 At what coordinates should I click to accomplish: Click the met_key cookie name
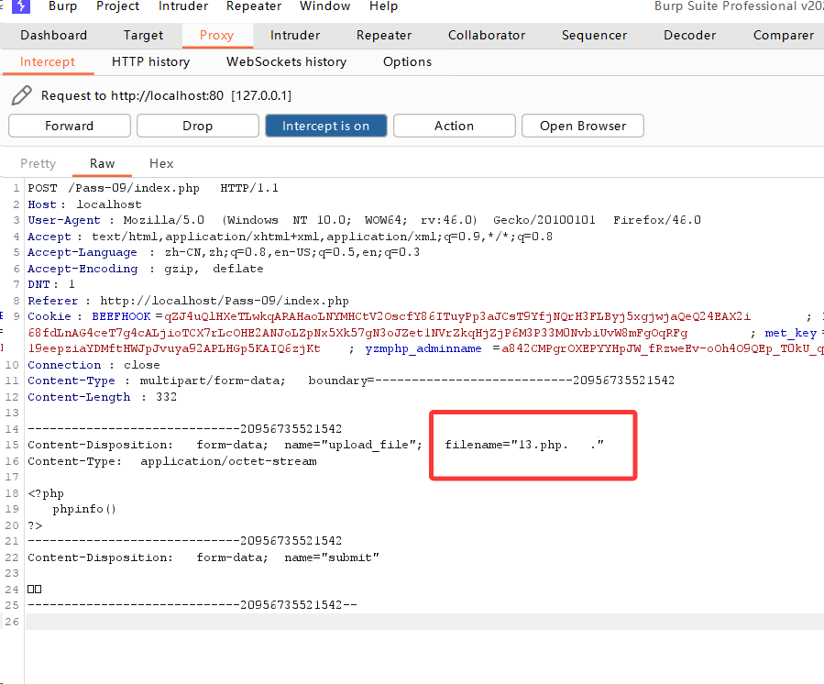[x=791, y=333]
